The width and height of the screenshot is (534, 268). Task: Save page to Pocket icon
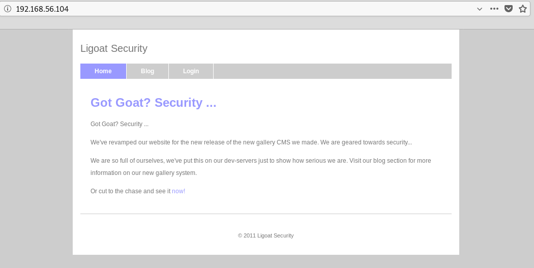[x=508, y=9]
